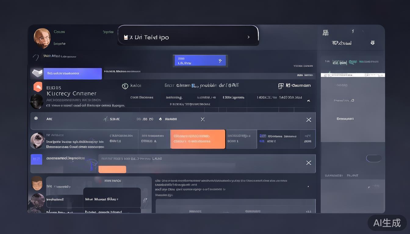Click the purple square icon in left column
This screenshot has height=234, width=410.
pyautogui.click(x=36, y=159)
